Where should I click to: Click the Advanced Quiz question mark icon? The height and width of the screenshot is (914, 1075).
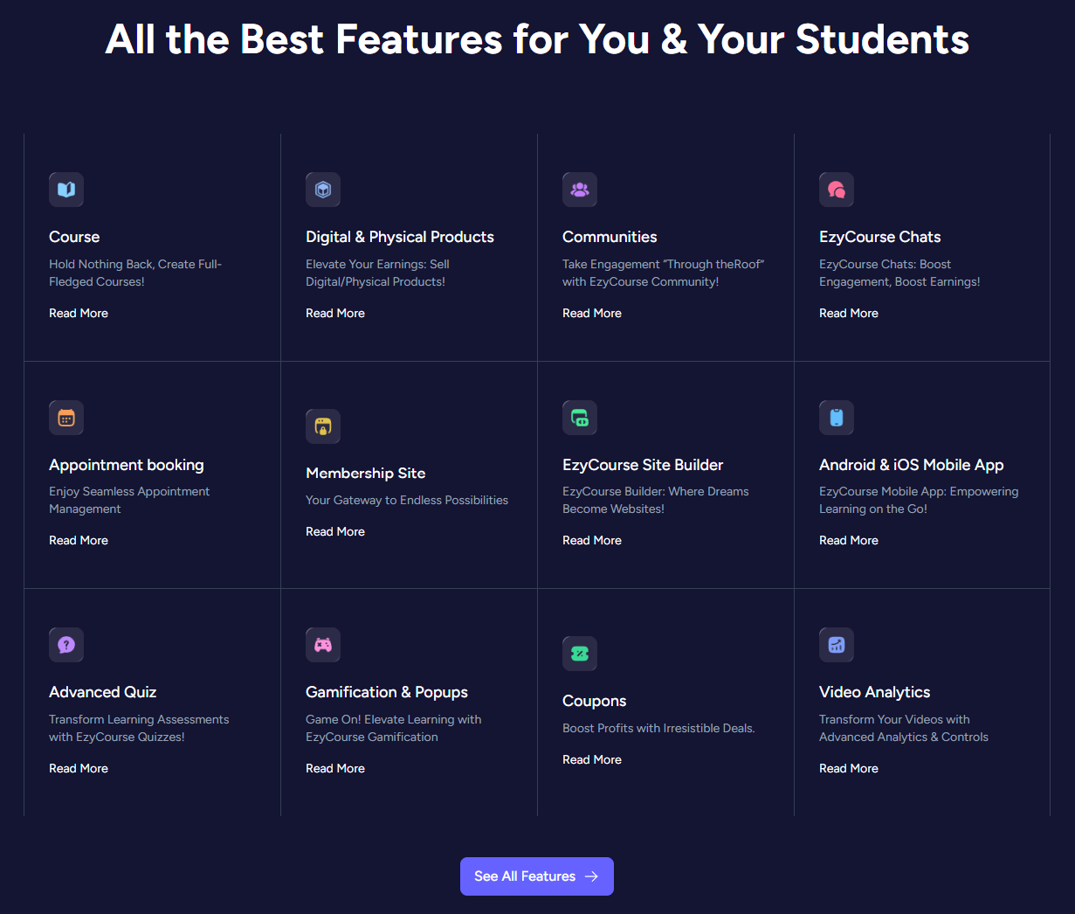pyautogui.click(x=66, y=645)
